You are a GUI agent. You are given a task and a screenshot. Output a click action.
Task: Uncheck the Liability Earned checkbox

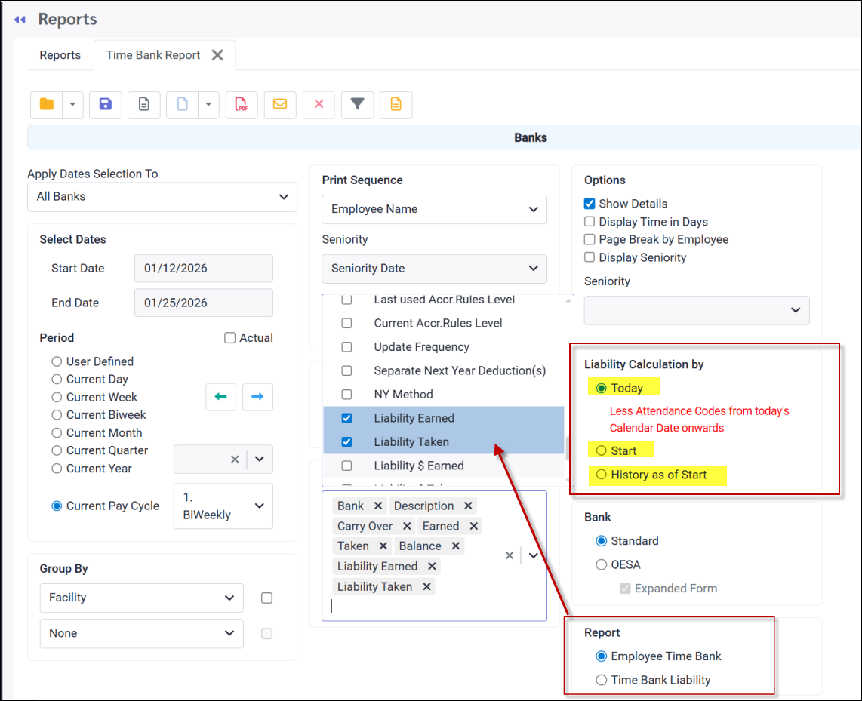(346, 418)
